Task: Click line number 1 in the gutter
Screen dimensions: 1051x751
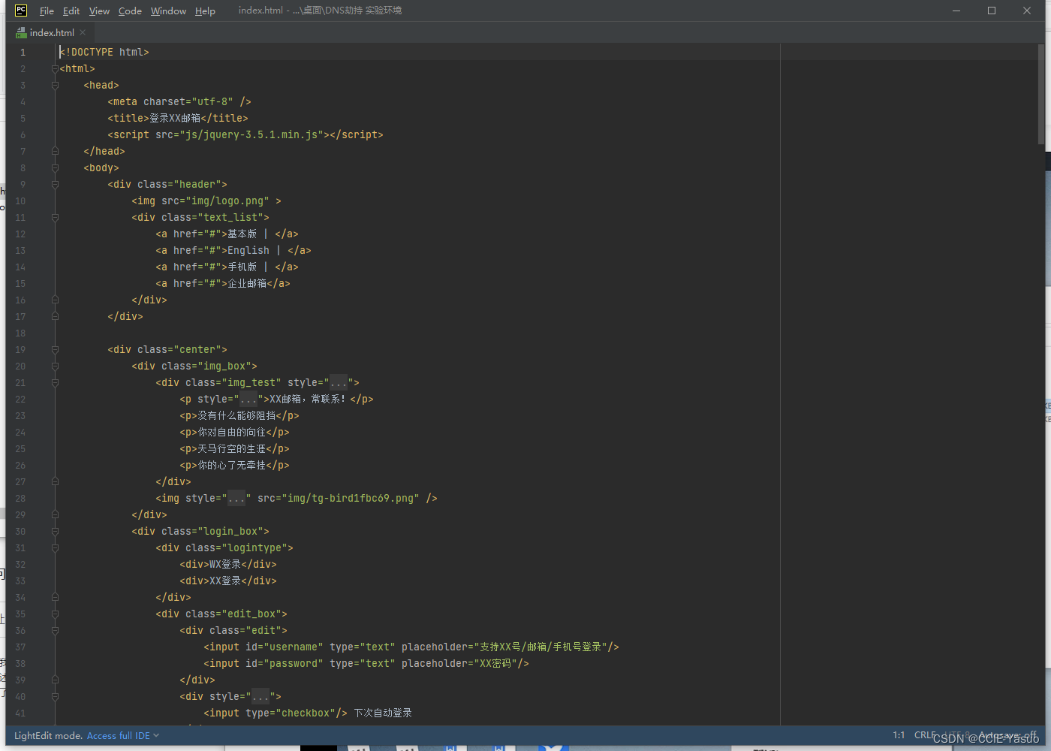Action: [x=23, y=52]
